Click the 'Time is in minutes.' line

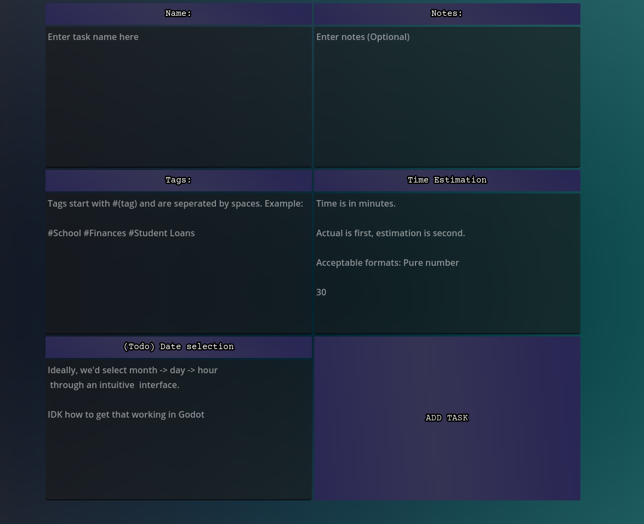pos(356,203)
